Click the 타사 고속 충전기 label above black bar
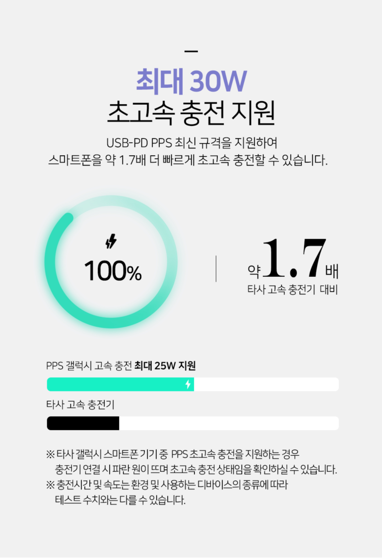Screen dimensions: 382x558 (x=80, y=405)
